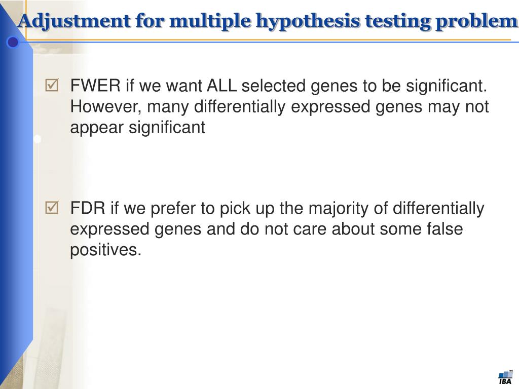Click the word 'ALL' in first bullet

tap(221, 85)
